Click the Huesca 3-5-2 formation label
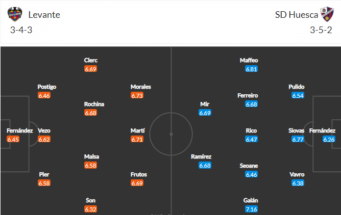This screenshot has width=341, height=215. 321,30
